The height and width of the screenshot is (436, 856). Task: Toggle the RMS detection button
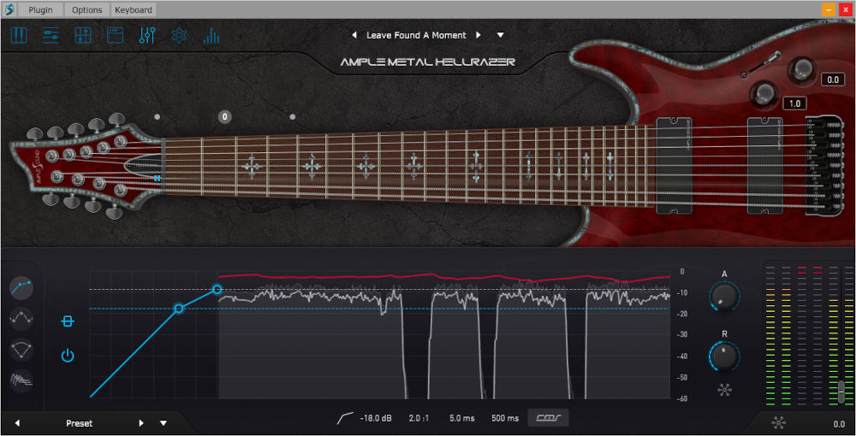(548, 418)
